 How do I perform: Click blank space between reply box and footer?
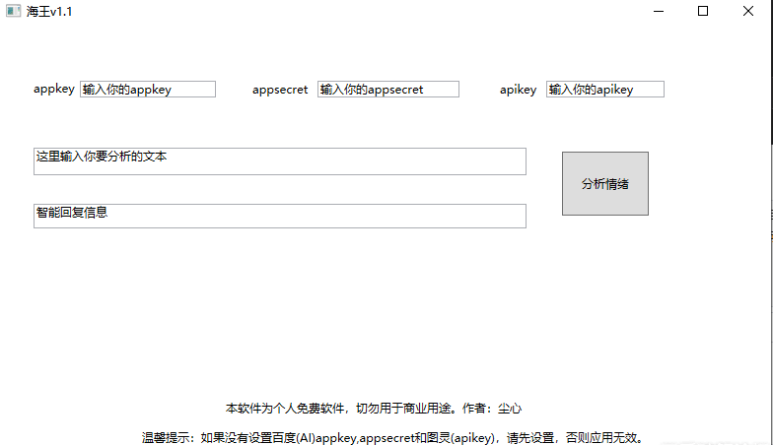[296, 315]
